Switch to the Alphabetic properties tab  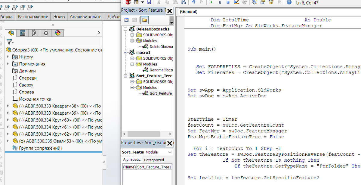pos(132,160)
